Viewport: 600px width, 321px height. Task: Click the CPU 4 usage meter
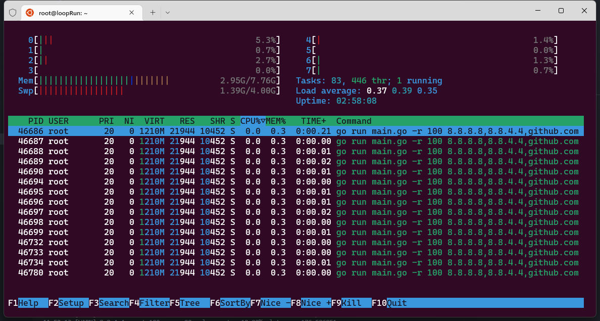click(x=432, y=40)
